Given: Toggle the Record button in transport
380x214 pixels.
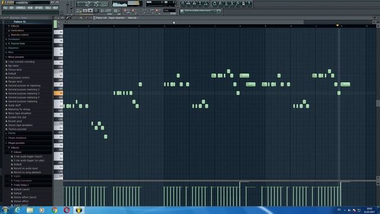Looking at the screenshot, I should tap(96, 11).
